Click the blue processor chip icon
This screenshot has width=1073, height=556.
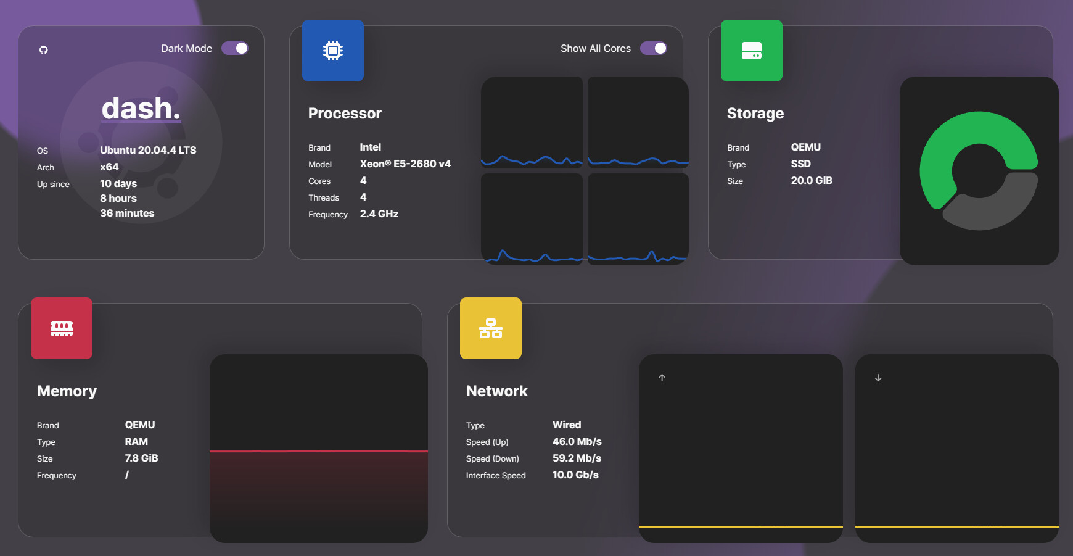point(333,51)
